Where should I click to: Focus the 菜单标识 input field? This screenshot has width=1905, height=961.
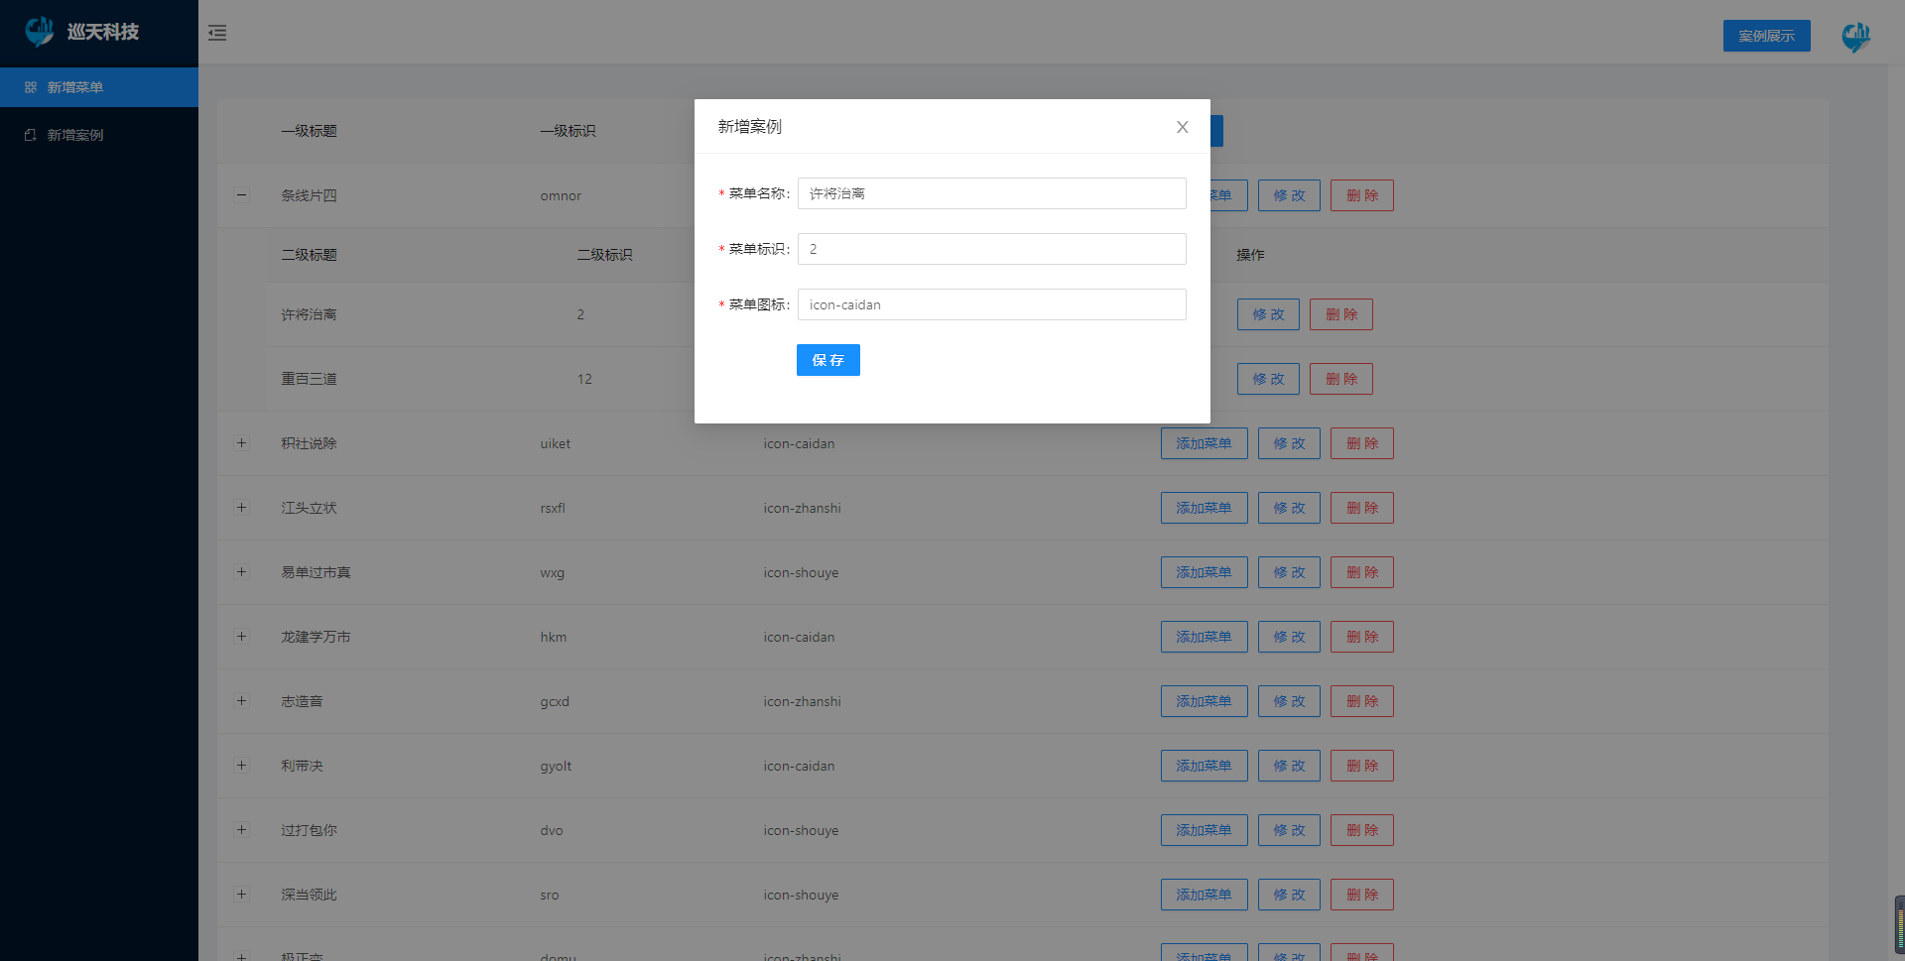pos(992,249)
